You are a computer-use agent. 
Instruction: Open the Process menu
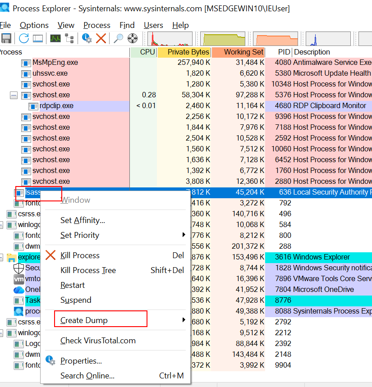[x=97, y=25]
